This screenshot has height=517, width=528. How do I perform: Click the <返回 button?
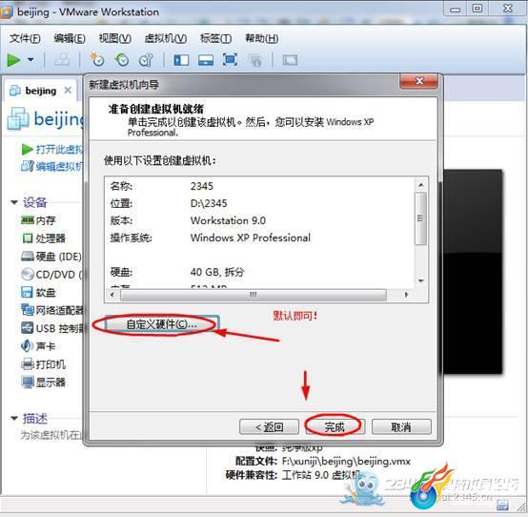click(x=269, y=426)
